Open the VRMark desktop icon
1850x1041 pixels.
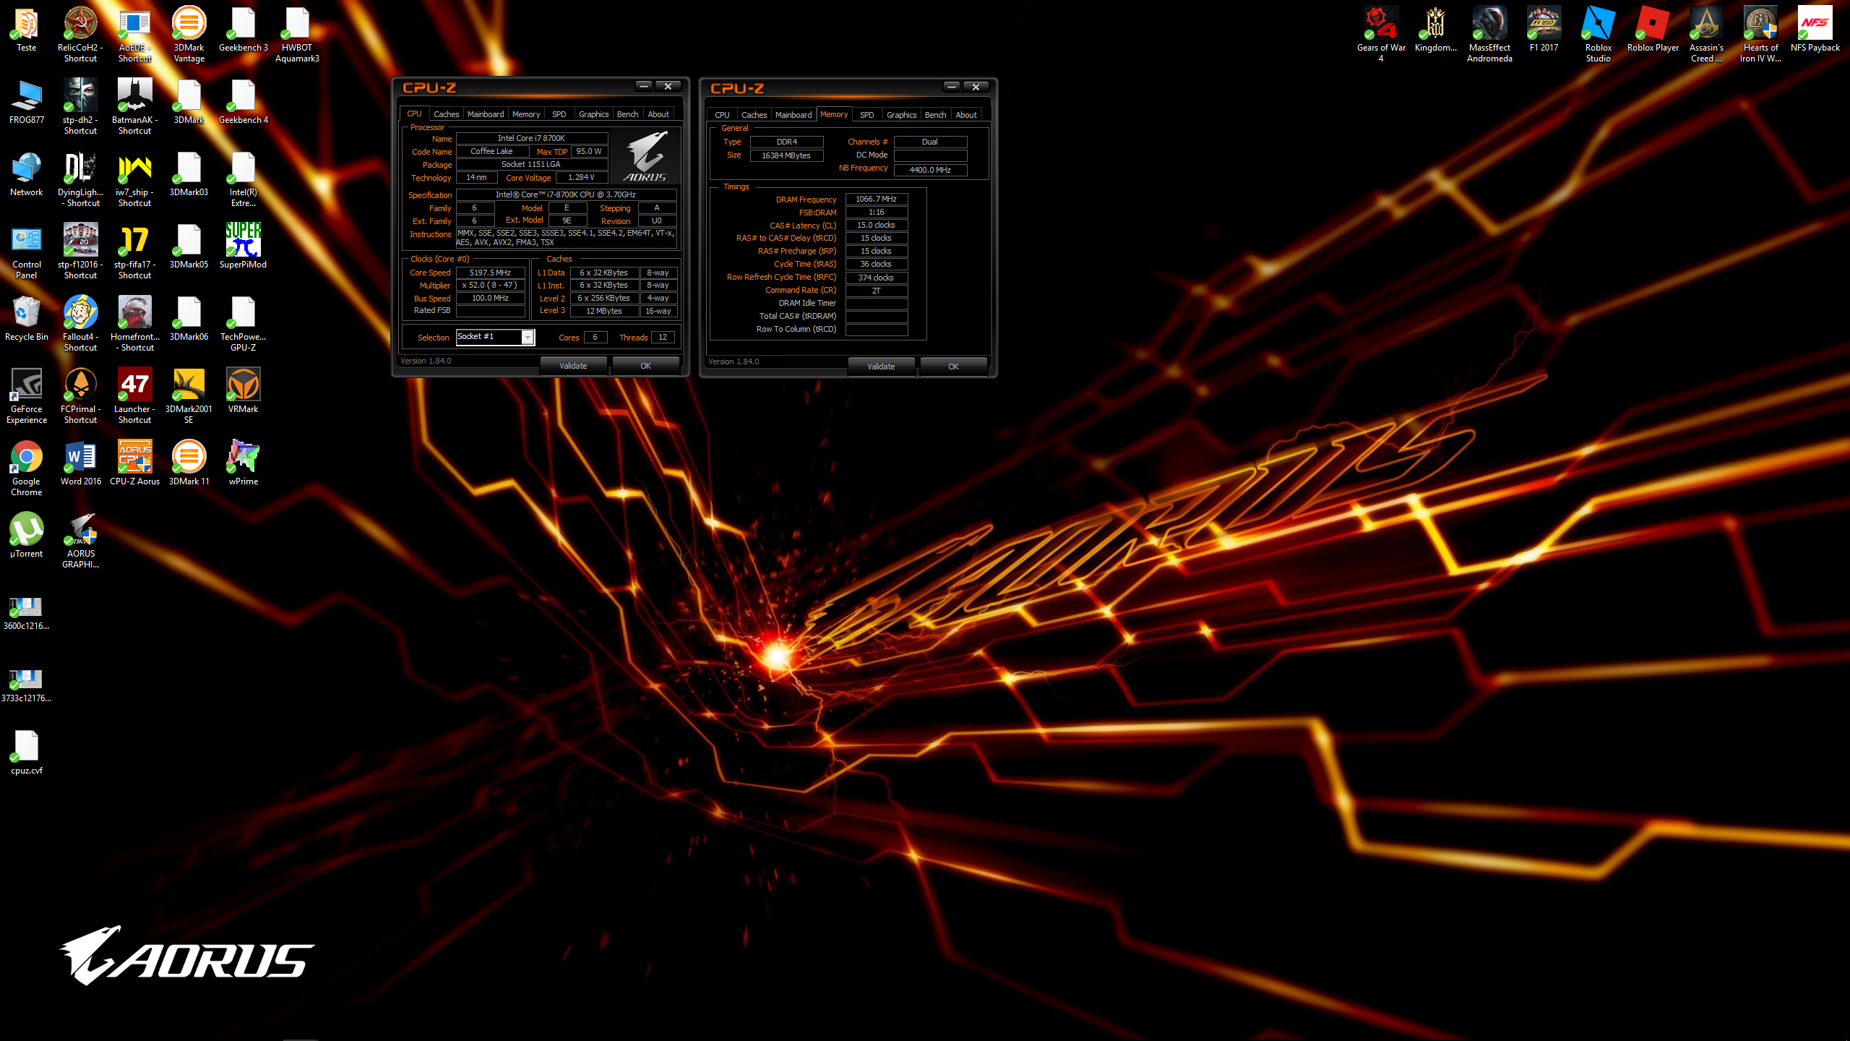pyautogui.click(x=243, y=390)
